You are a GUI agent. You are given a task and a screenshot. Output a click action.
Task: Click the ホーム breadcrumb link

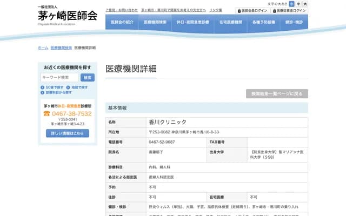[43, 48]
